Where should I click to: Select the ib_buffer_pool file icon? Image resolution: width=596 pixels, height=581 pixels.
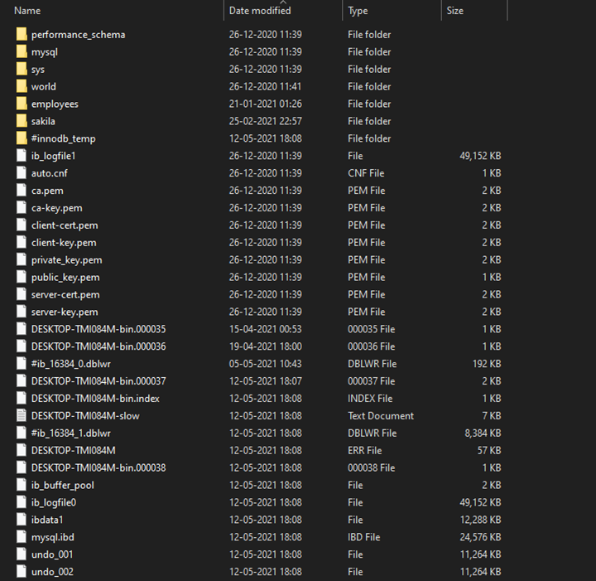coord(22,485)
